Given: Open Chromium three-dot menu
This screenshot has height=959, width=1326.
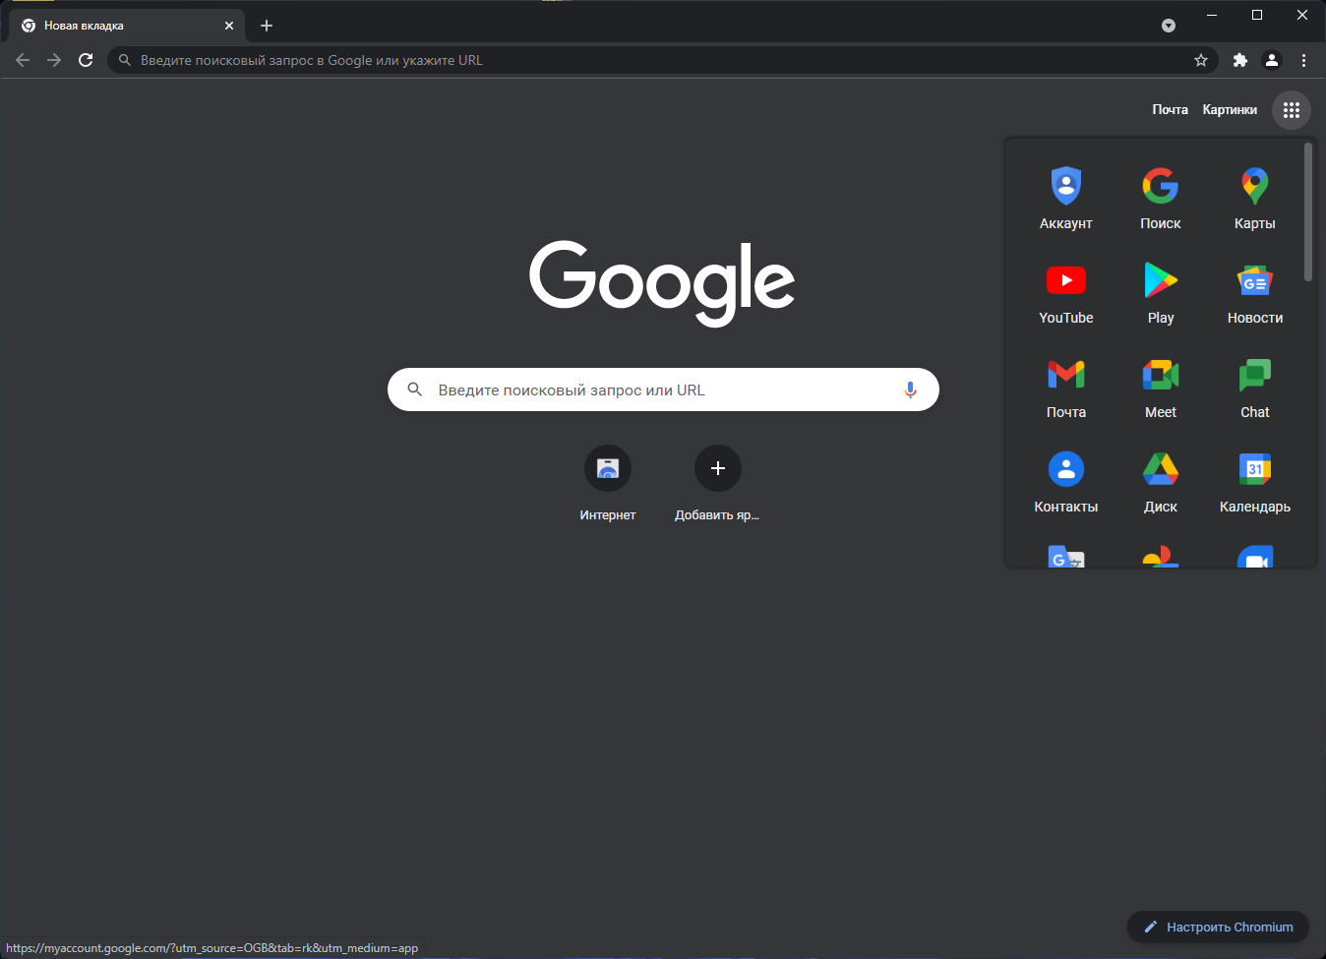Looking at the screenshot, I should coord(1303,60).
